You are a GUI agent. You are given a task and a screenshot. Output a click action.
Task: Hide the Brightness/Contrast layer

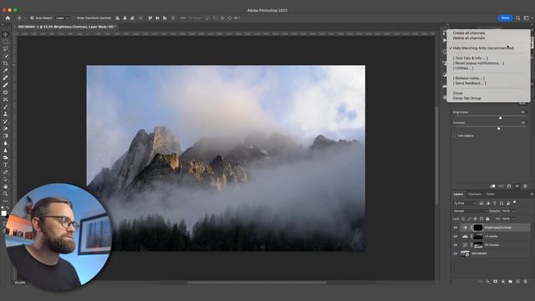(455, 227)
